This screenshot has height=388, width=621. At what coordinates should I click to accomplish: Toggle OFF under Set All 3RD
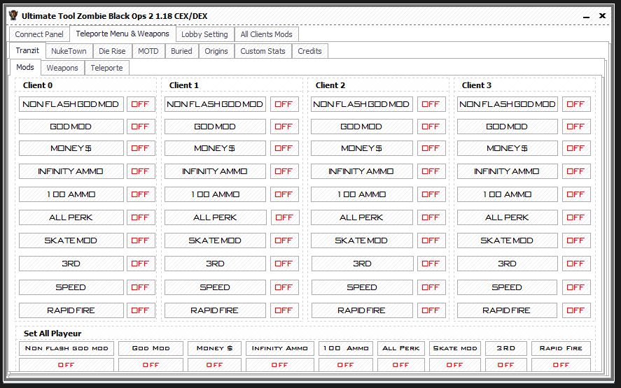(x=506, y=365)
